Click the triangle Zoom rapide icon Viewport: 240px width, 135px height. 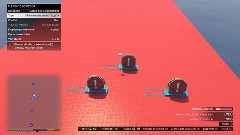coord(198,129)
